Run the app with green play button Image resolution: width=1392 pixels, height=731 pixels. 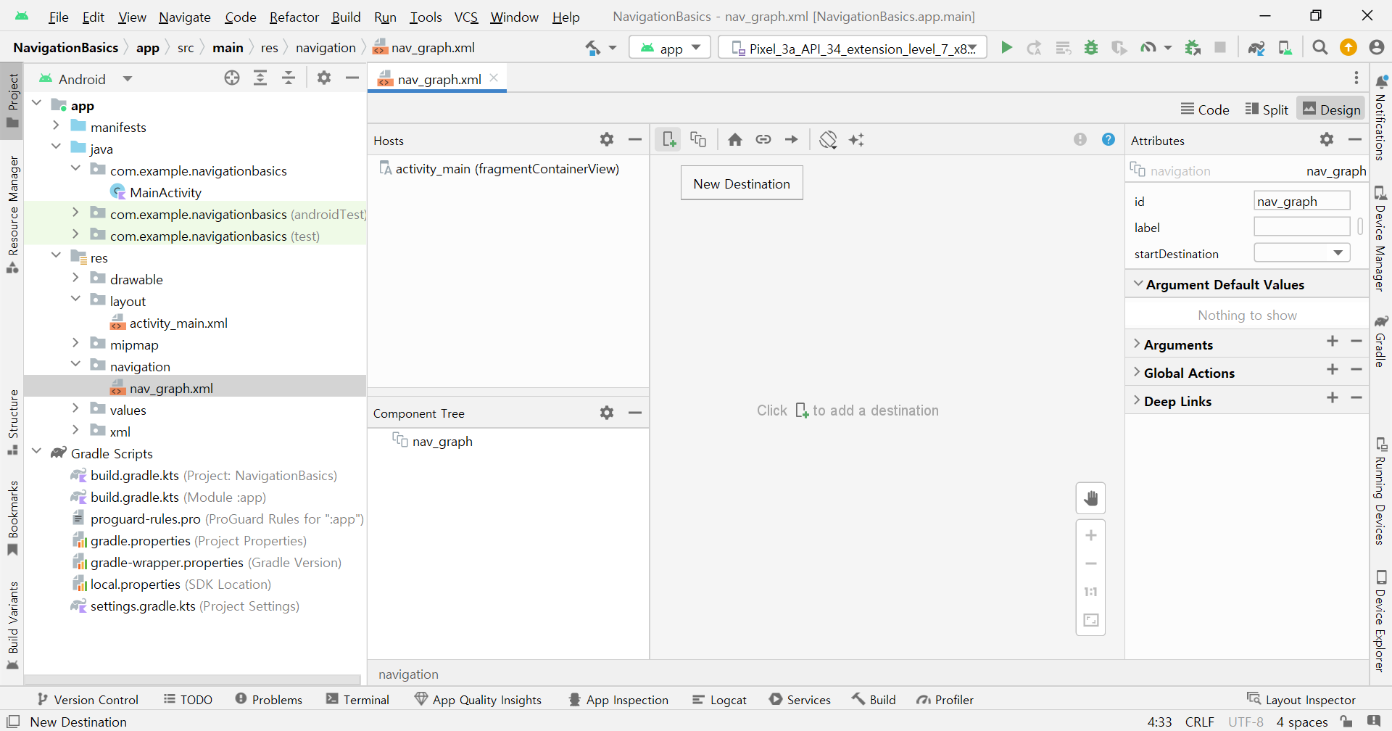[1006, 47]
